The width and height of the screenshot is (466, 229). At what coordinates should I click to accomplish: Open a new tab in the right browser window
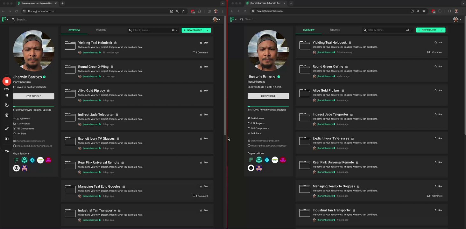point(291,3)
